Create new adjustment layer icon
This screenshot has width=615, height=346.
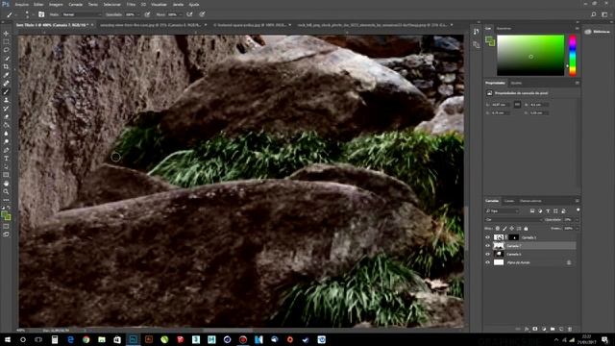(544, 329)
